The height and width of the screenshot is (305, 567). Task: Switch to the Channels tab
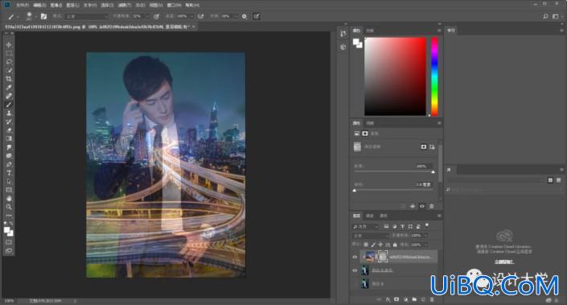(370, 216)
